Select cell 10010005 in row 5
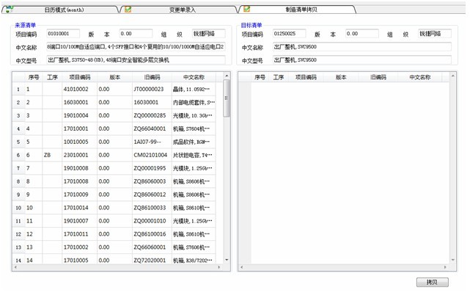 (x=79, y=142)
